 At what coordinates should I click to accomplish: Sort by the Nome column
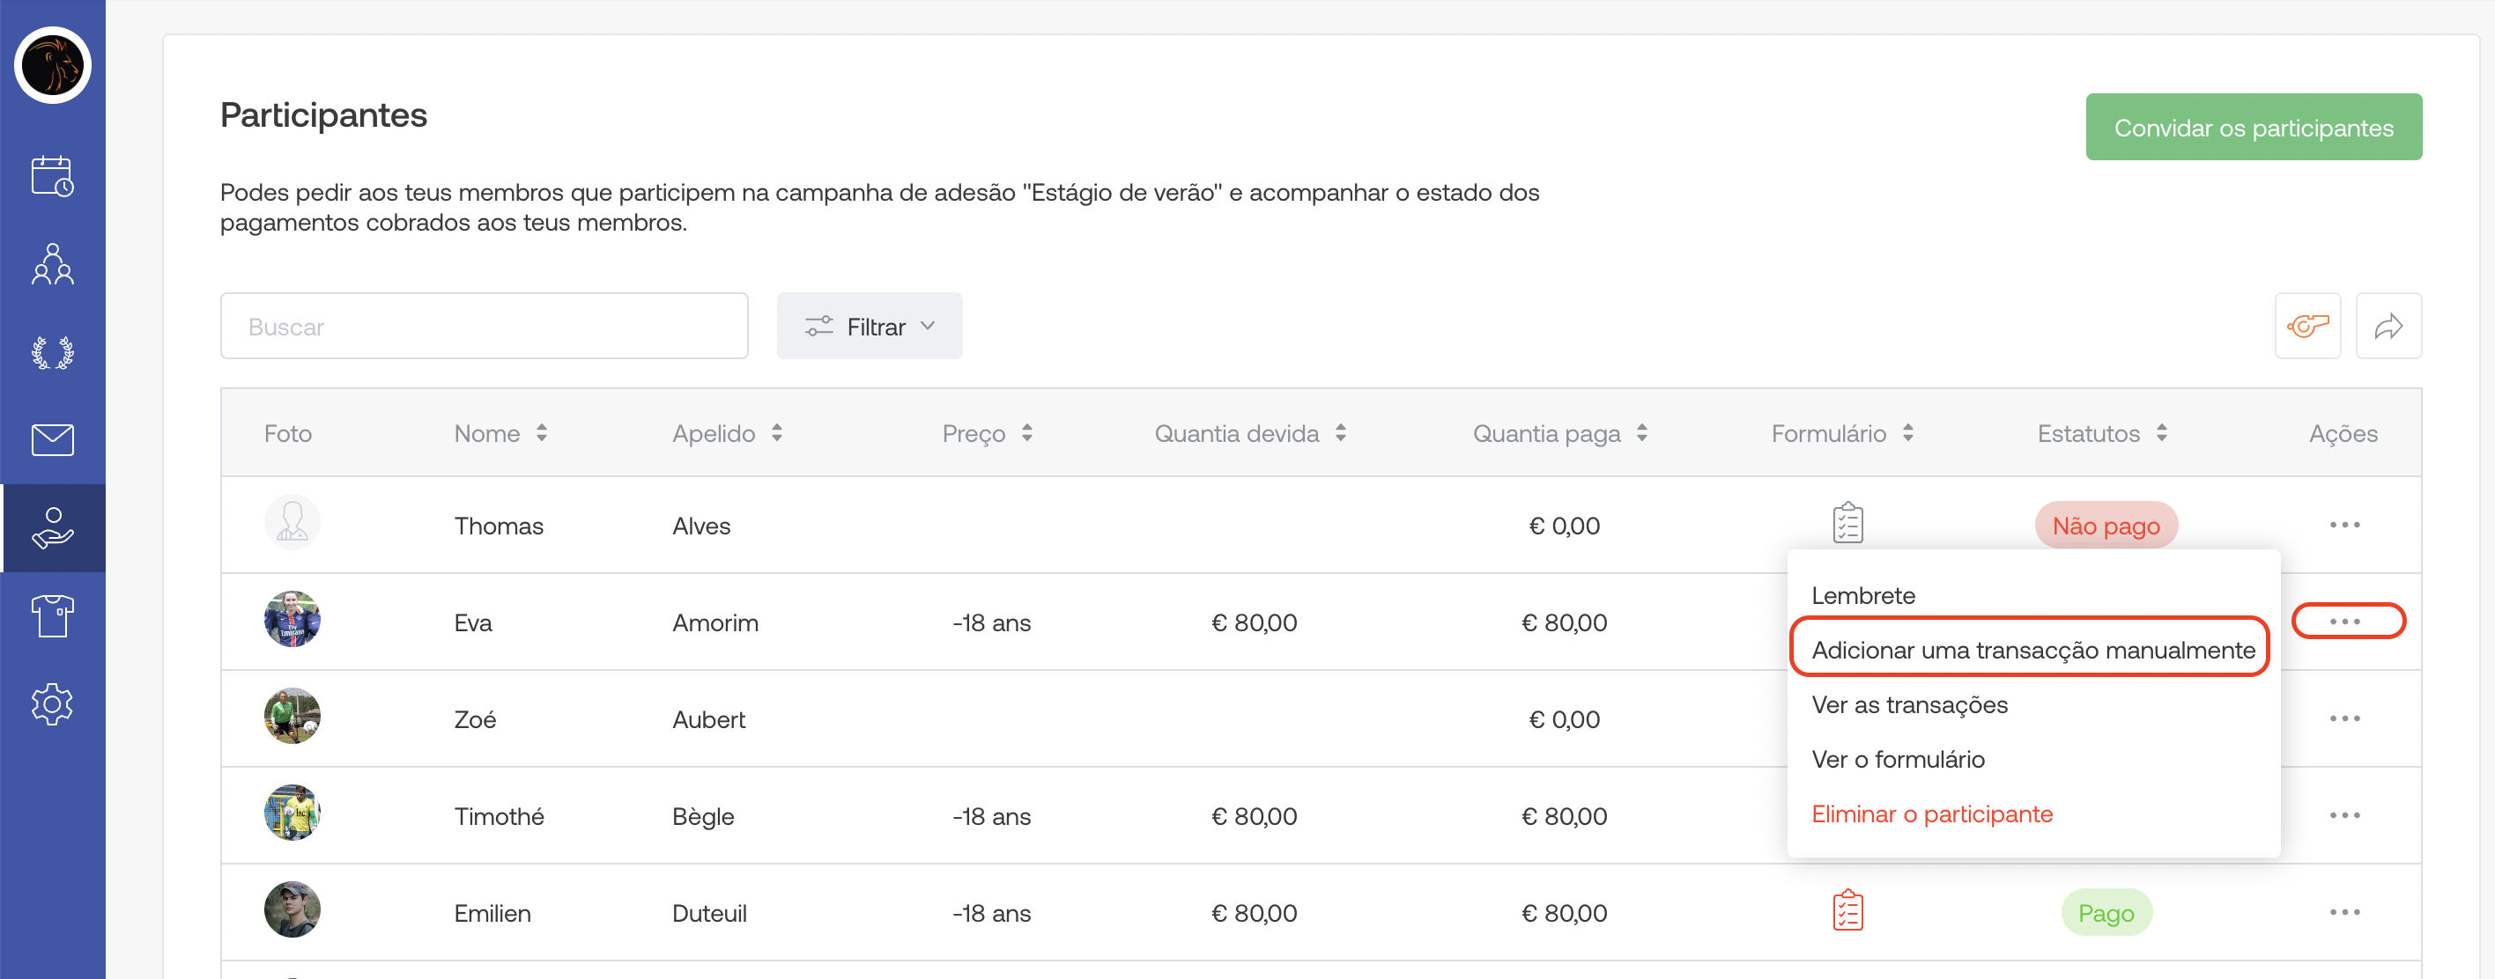click(x=500, y=434)
